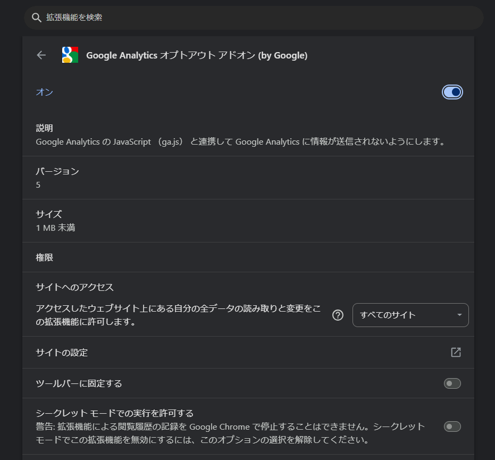
Task: Click the external link icon for サイトの設定
Action: [x=456, y=352]
